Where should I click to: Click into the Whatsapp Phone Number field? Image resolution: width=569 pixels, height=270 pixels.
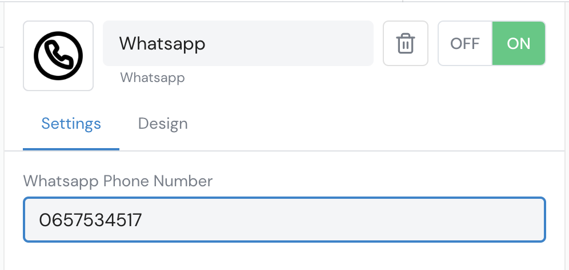284,219
